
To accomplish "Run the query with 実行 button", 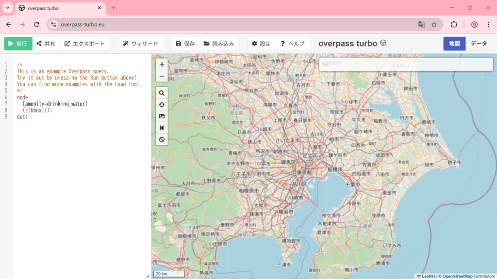I will [x=18, y=44].
